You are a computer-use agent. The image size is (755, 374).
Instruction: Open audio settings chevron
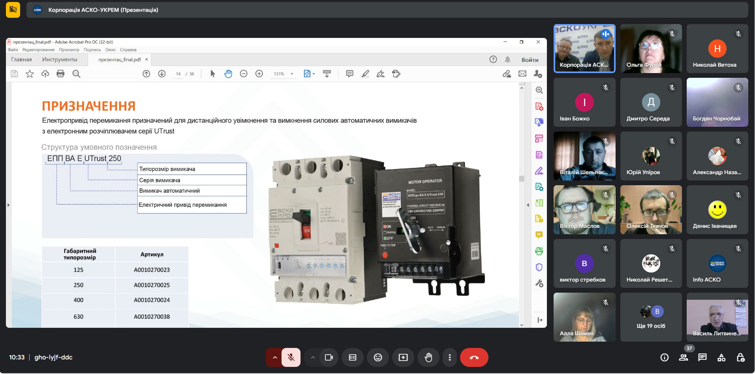275,357
